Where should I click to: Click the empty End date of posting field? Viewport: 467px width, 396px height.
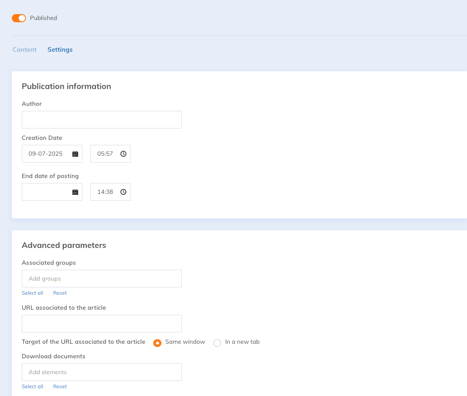click(x=52, y=192)
